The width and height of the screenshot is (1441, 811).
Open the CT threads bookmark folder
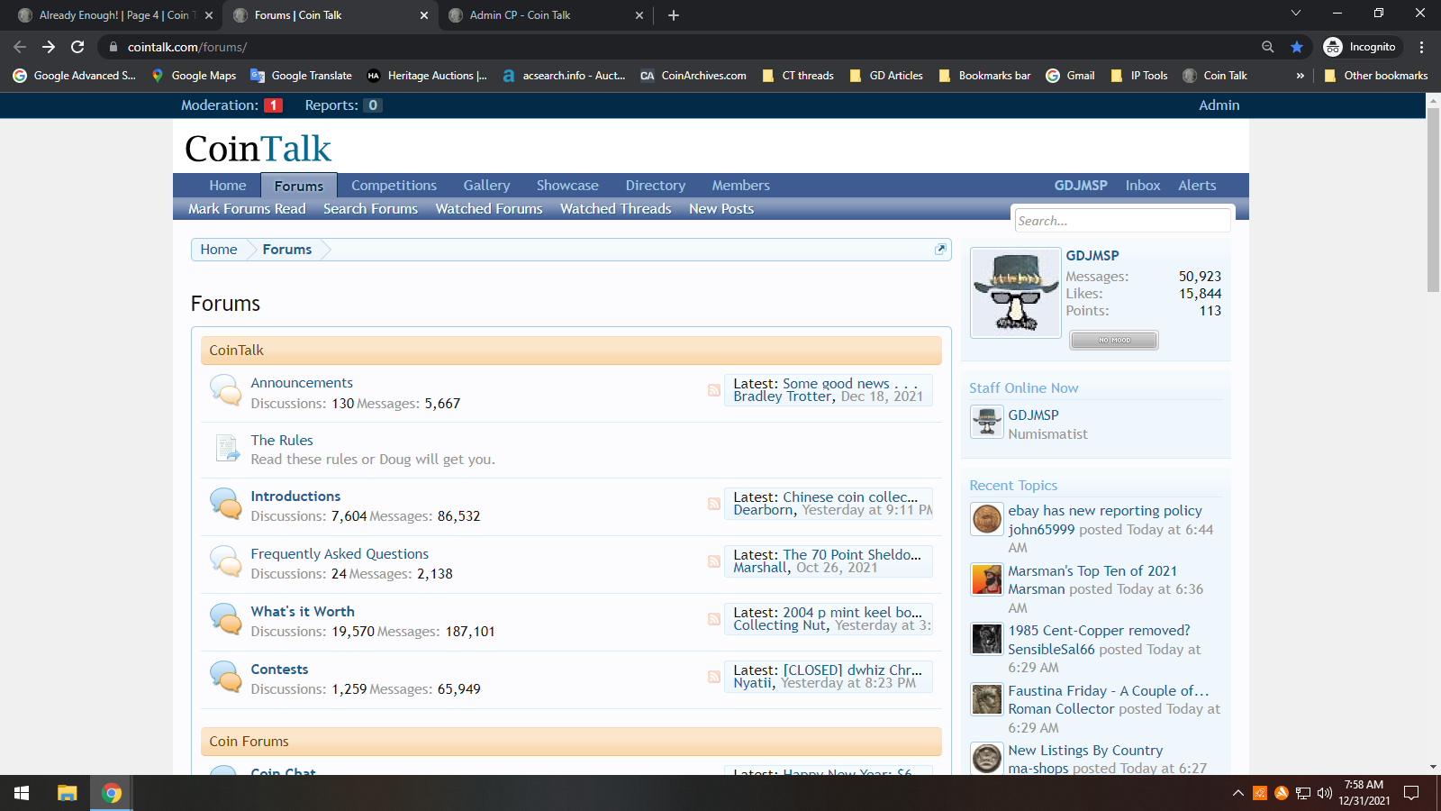(x=798, y=76)
